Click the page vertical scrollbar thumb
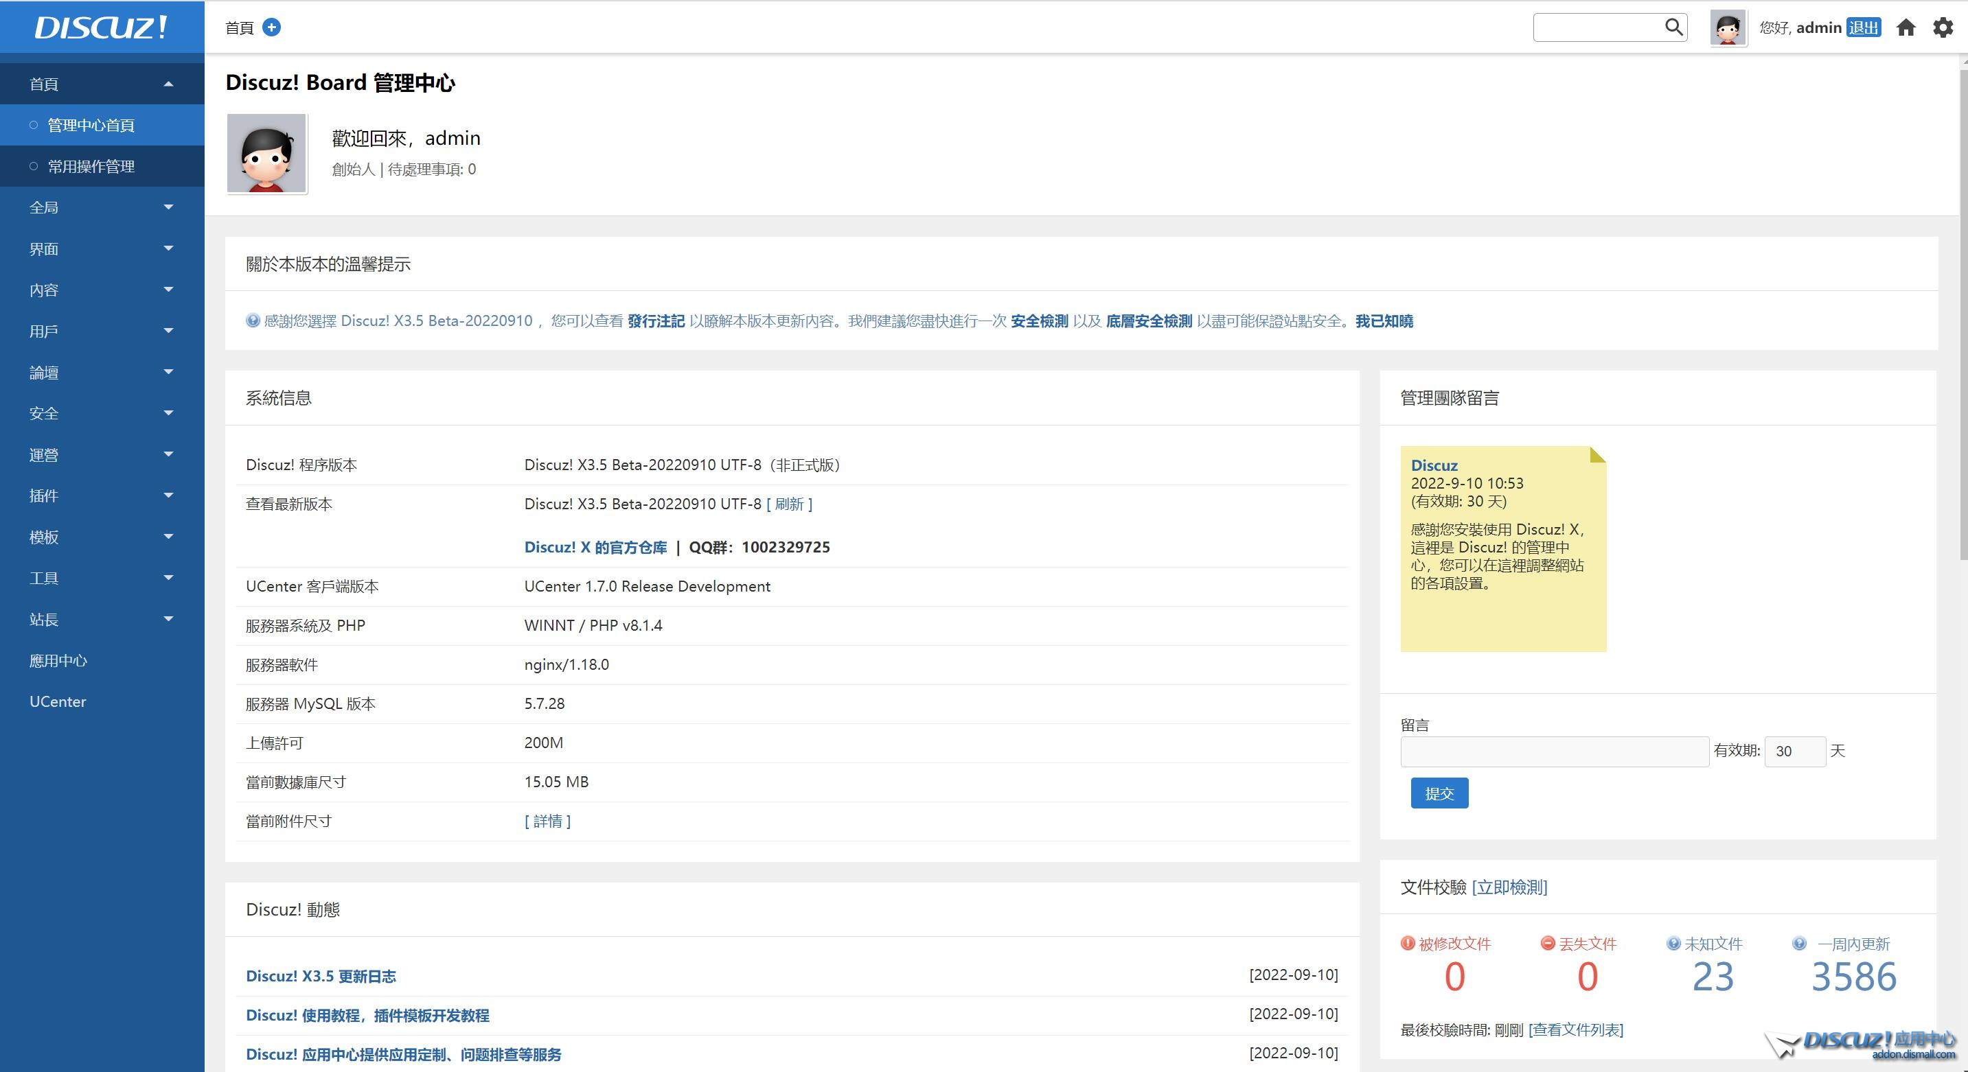Screen dimensions: 1968x1072 [x=1963, y=313]
